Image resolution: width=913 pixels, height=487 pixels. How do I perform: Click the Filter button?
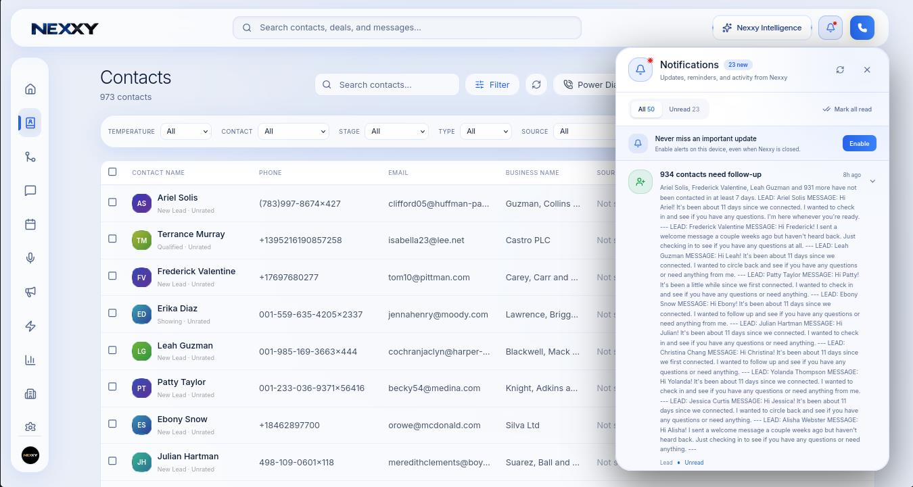[x=492, y=84]
